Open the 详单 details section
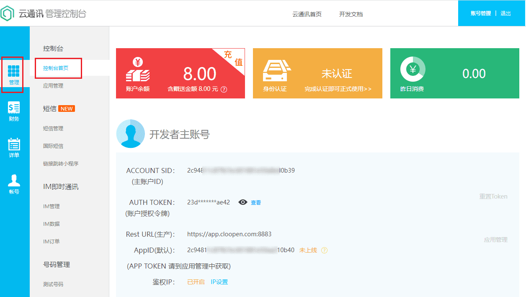 14,148
